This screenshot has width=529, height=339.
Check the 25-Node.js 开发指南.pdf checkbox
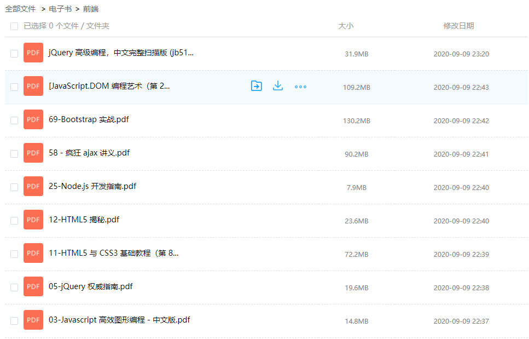click(x=14, y=187)
